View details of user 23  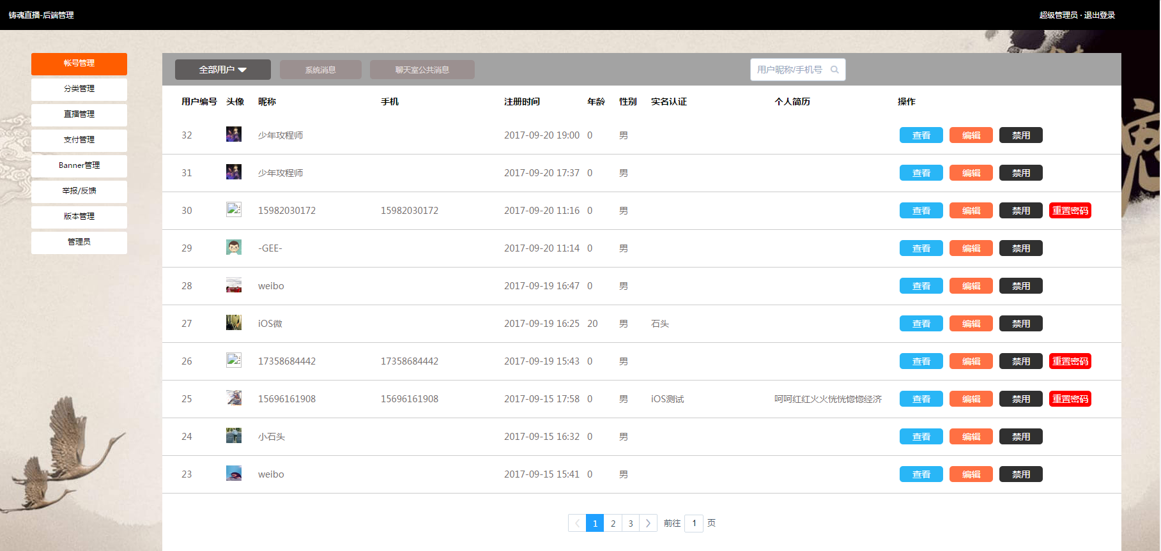pos(921,474)
